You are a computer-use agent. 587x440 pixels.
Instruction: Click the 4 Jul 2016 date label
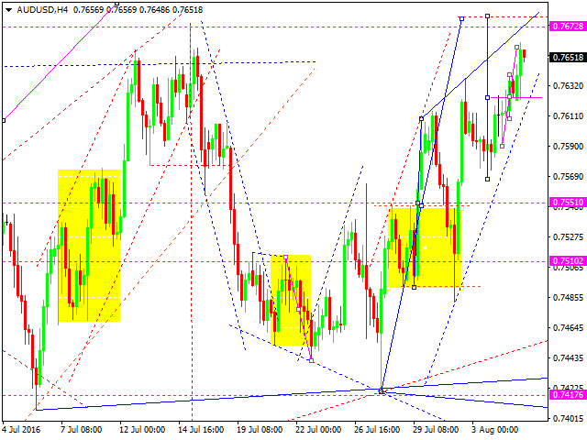[22, 429]
